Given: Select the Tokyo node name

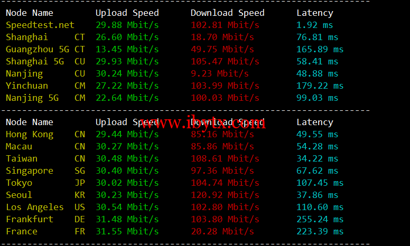Looking at the screenshot, I should [19, 183].
